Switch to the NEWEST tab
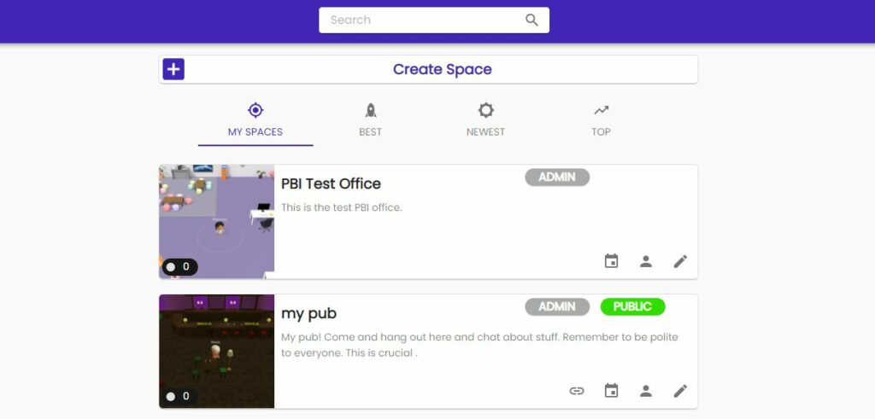875x419 pixels. coord(485,121)
